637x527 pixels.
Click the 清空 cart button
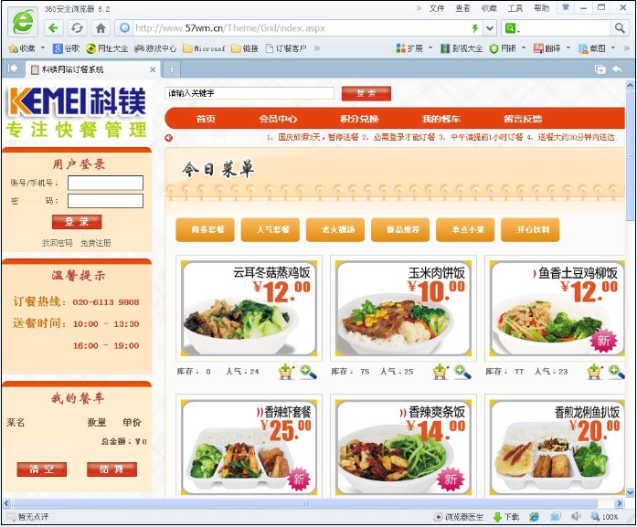41,469
